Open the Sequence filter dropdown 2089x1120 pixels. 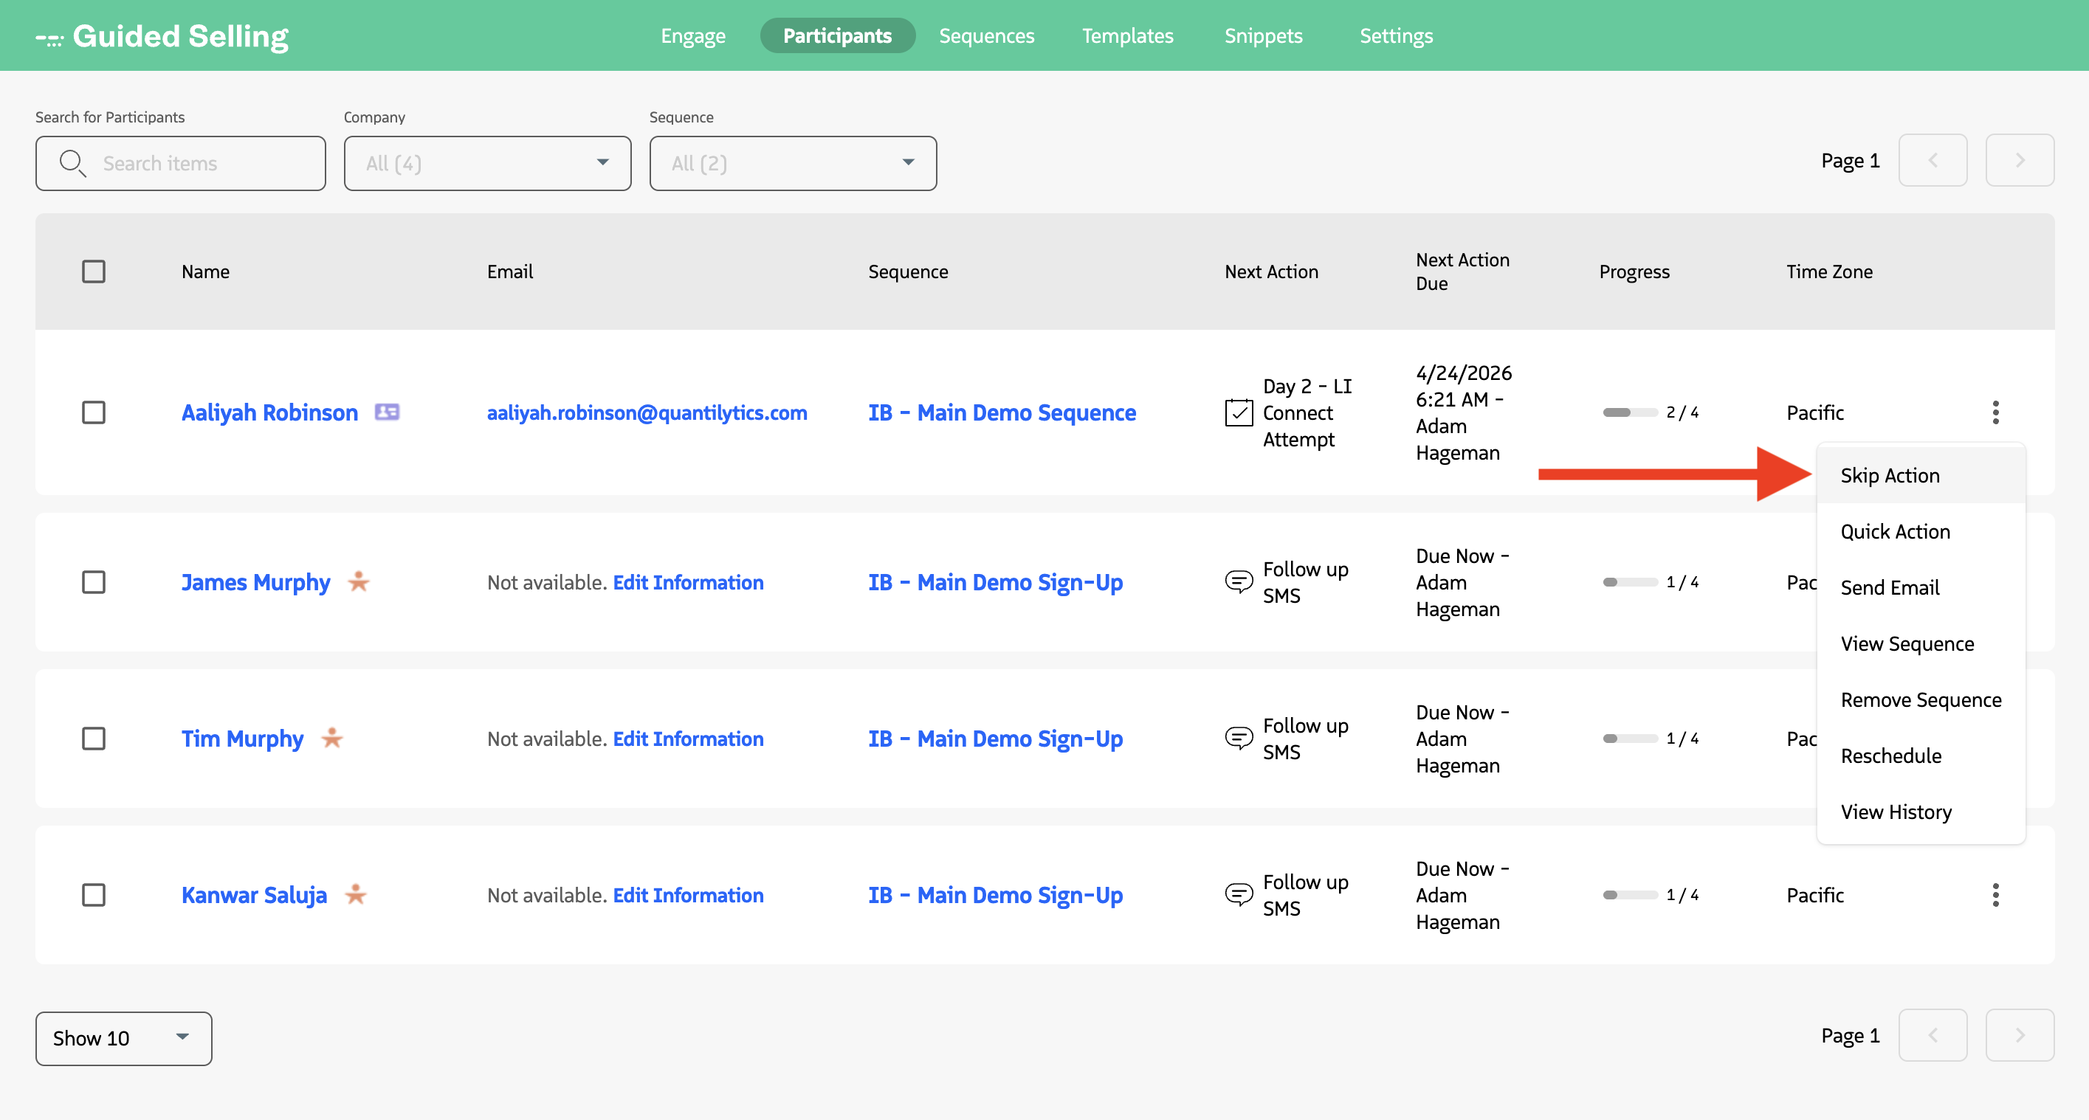point(792,163)
